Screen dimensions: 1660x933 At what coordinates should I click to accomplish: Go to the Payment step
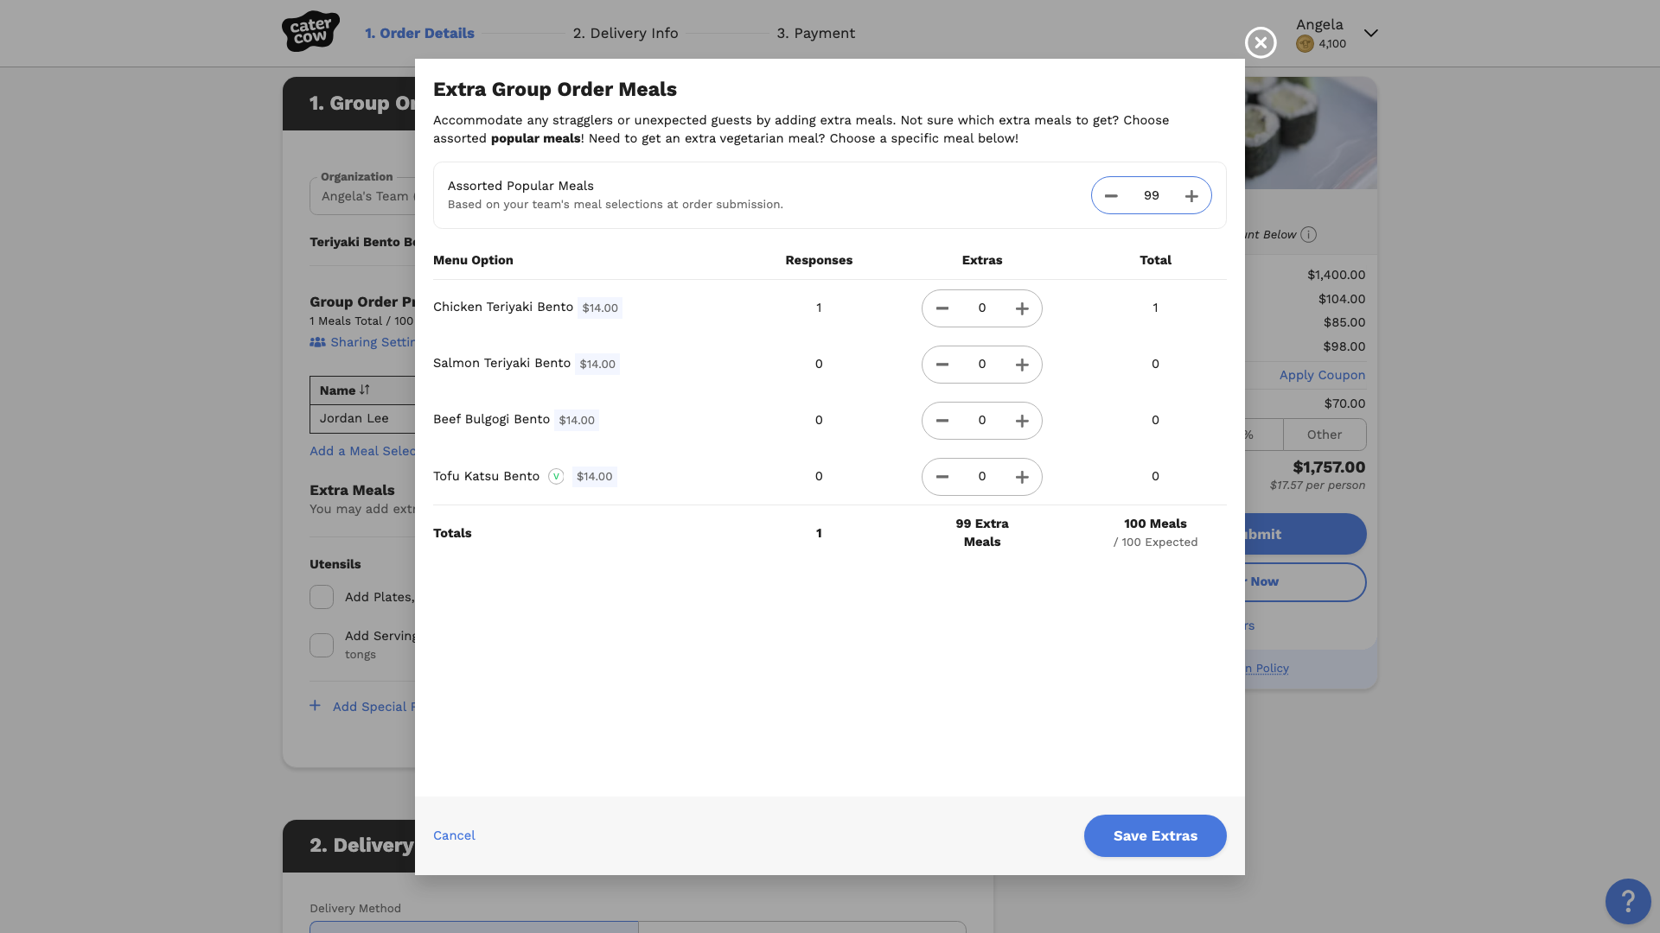[x=815, y=33]
